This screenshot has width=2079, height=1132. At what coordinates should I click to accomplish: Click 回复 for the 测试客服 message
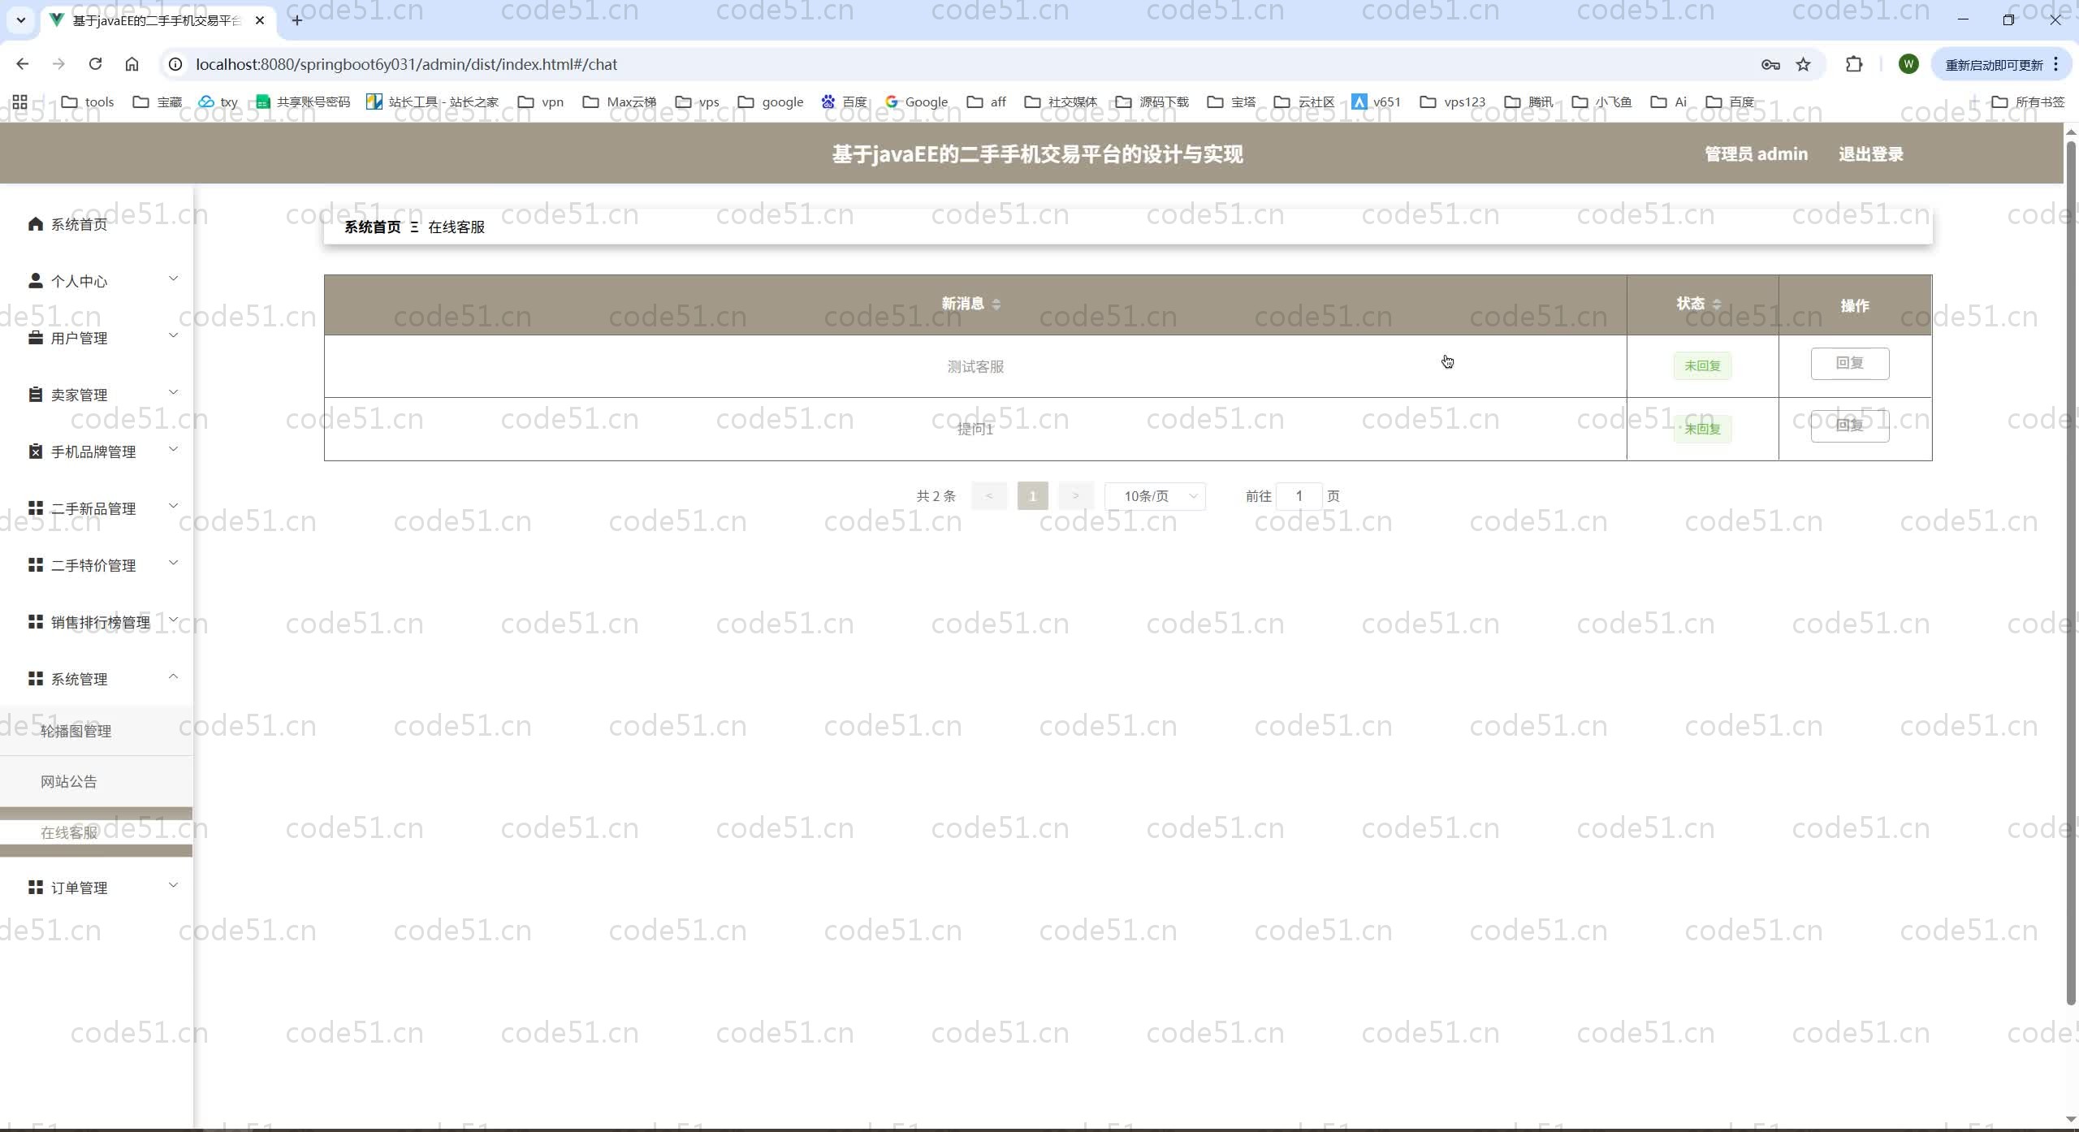coord(1849,363)
